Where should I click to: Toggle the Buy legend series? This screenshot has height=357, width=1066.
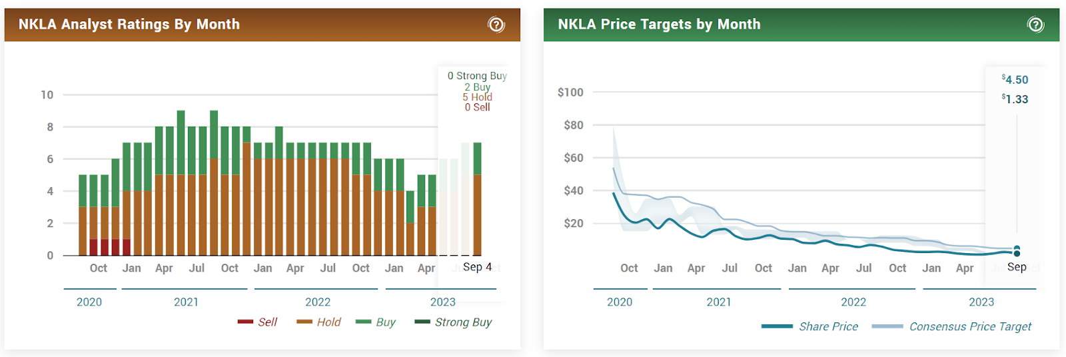click(376, 322)
